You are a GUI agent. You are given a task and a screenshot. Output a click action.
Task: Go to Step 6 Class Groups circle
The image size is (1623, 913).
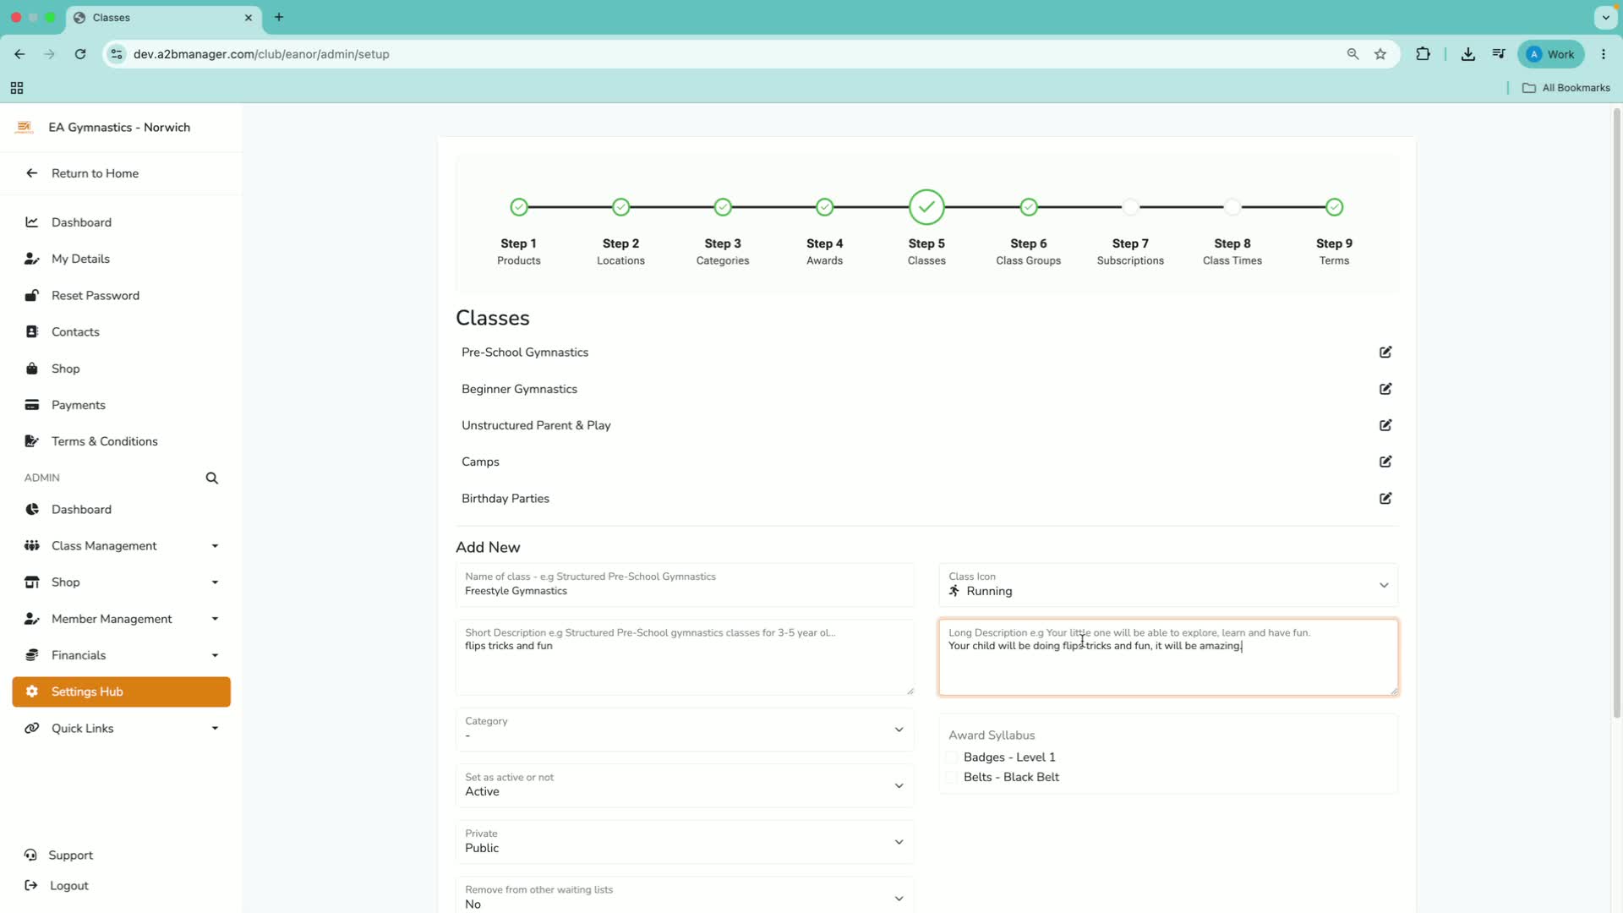coord(1028,207)
